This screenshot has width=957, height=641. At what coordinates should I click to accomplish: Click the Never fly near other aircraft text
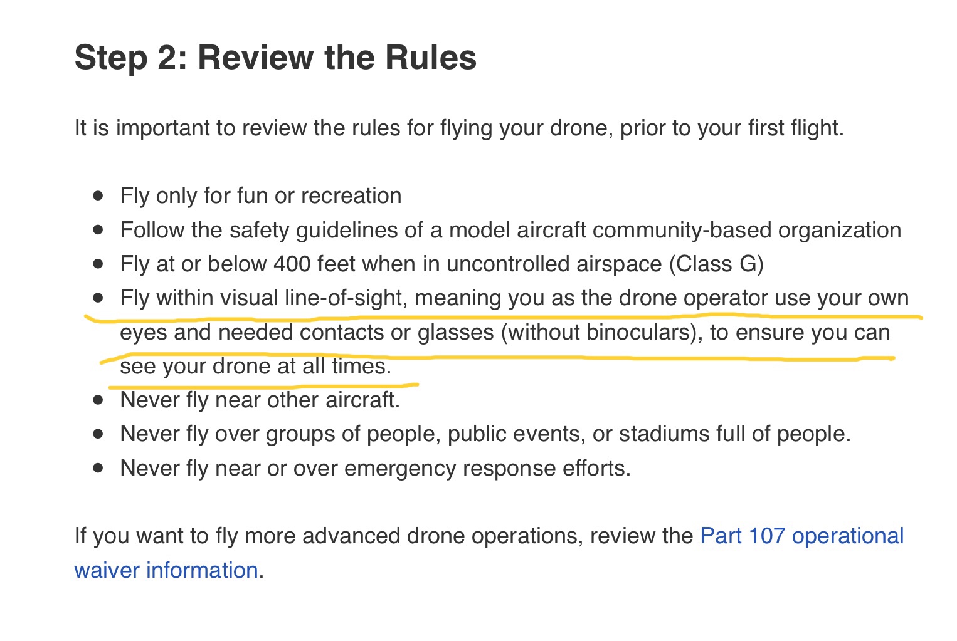click(260, 400)
